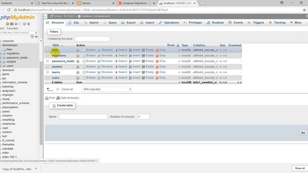Insert into the teams table

click(135, 72)
